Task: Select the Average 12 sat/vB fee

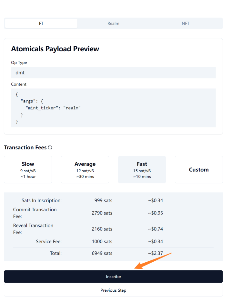Action: [x=85, y=170]
